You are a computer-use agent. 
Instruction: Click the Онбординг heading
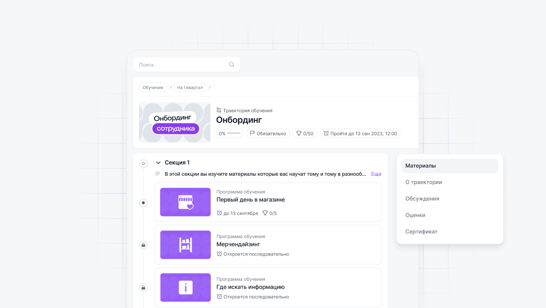(x=239, y=120)
